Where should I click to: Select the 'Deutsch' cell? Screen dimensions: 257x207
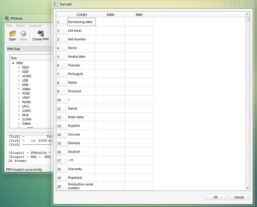(x=81, y=152)
